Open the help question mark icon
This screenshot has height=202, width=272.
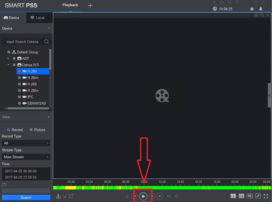click(236, 3)
